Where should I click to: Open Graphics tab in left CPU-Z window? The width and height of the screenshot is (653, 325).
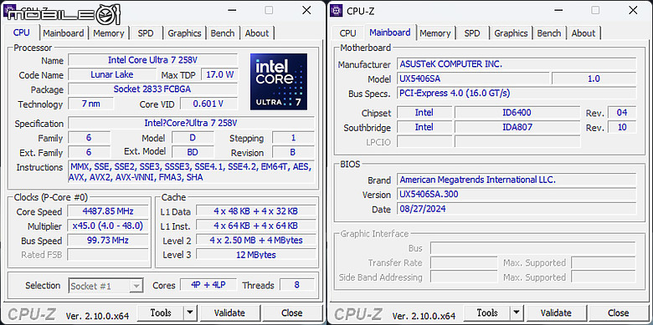pos(184,33)
